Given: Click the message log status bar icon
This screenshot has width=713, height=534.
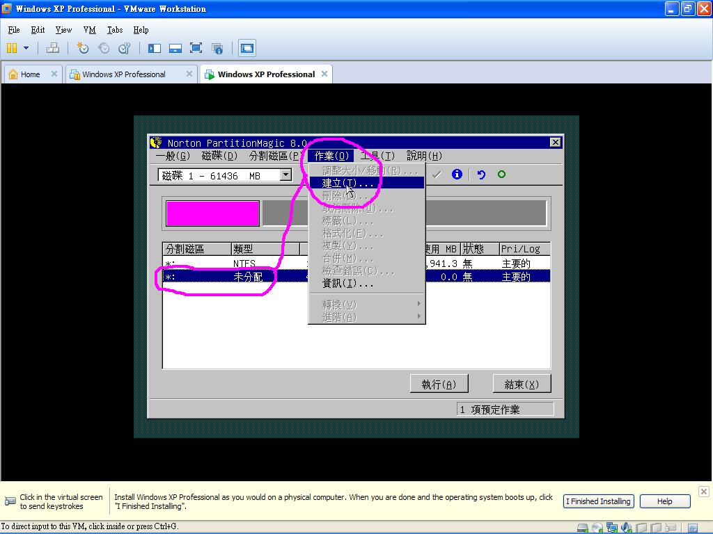Looking at the screenshot, I should click(x=693, y=528).
